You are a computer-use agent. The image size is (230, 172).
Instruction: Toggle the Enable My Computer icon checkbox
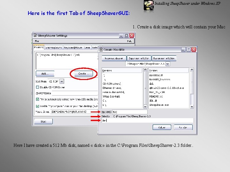click(x=38, y=106)
